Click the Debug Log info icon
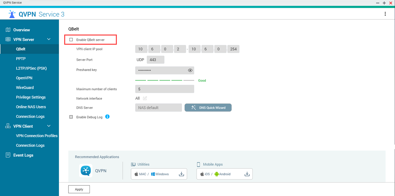The height and width of the screenshot is (196, 395). (107, 117)
